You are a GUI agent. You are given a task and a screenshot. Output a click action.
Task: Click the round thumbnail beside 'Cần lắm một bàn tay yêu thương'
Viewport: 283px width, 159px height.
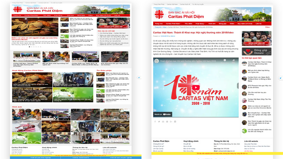(x=244, y=94)
